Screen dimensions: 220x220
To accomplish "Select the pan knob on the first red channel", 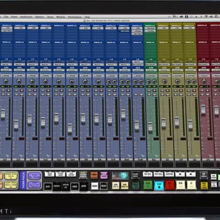I will click(x=204, y=81).
